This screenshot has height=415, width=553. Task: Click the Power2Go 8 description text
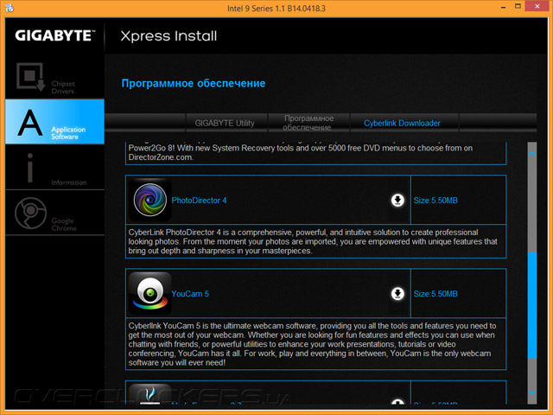click(301, 152)
